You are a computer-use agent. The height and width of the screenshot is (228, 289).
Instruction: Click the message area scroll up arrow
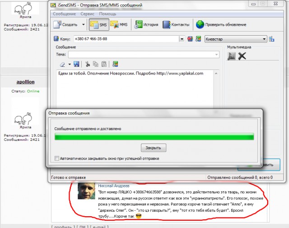(216, 73)
